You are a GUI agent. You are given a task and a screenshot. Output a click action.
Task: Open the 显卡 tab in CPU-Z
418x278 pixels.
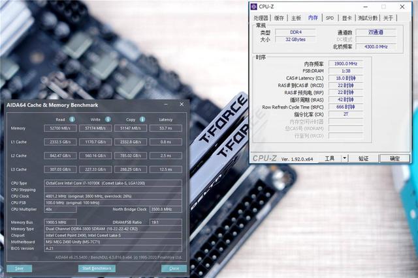tap(347, 18)
